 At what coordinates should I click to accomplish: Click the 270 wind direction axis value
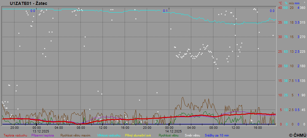[x=302, y=37]
